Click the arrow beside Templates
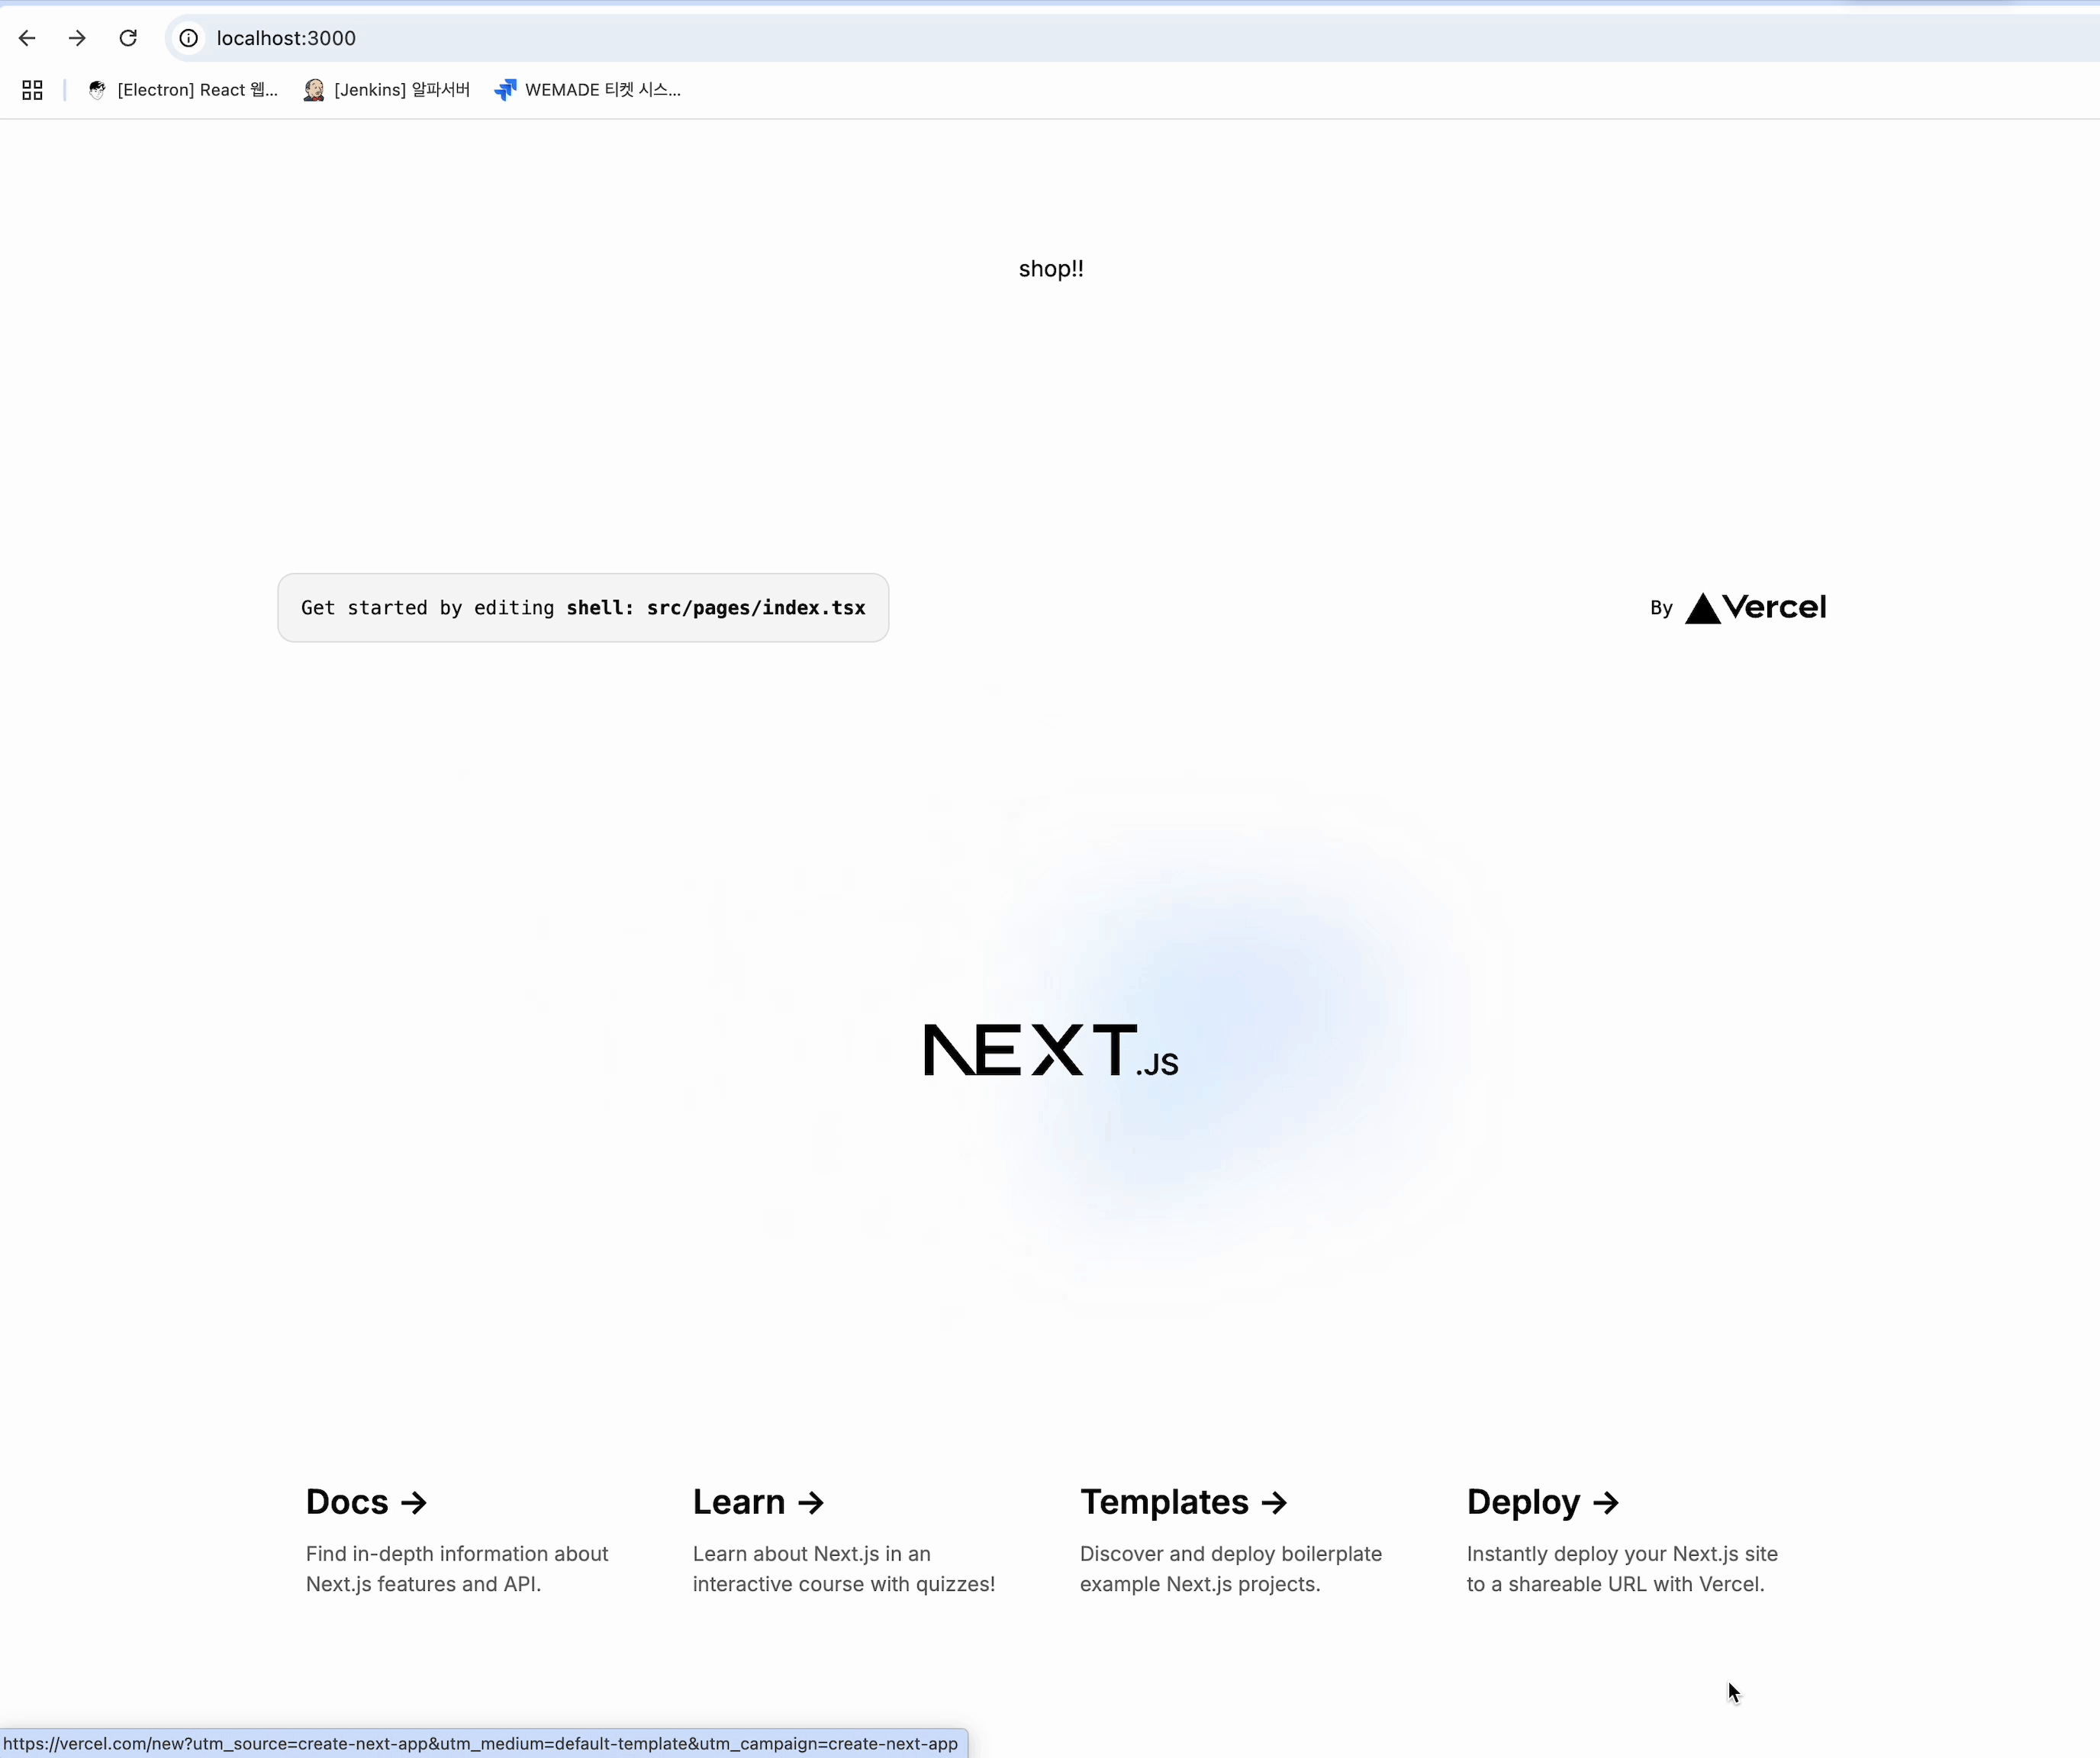Screen dimensions: 2100x1758 pyautogui.click(x=1274, y=1503)
